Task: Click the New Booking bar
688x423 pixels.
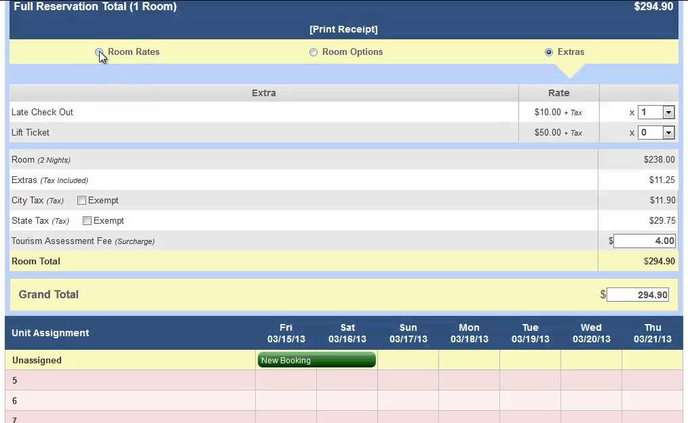Action: 316,360
